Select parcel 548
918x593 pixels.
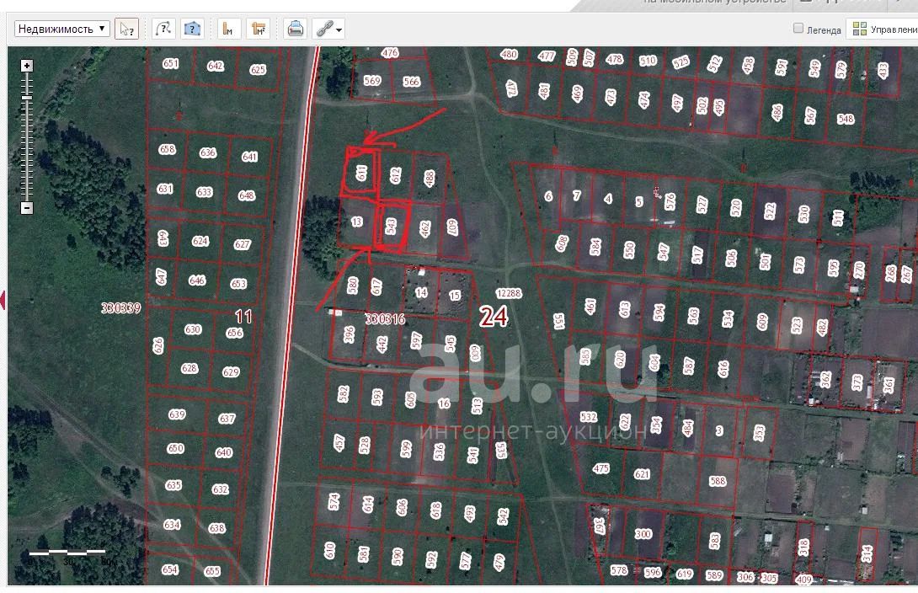(x=846, y=119)
